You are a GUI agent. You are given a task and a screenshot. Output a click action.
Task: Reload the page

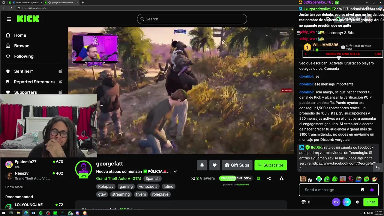click(x=11, y=8)
